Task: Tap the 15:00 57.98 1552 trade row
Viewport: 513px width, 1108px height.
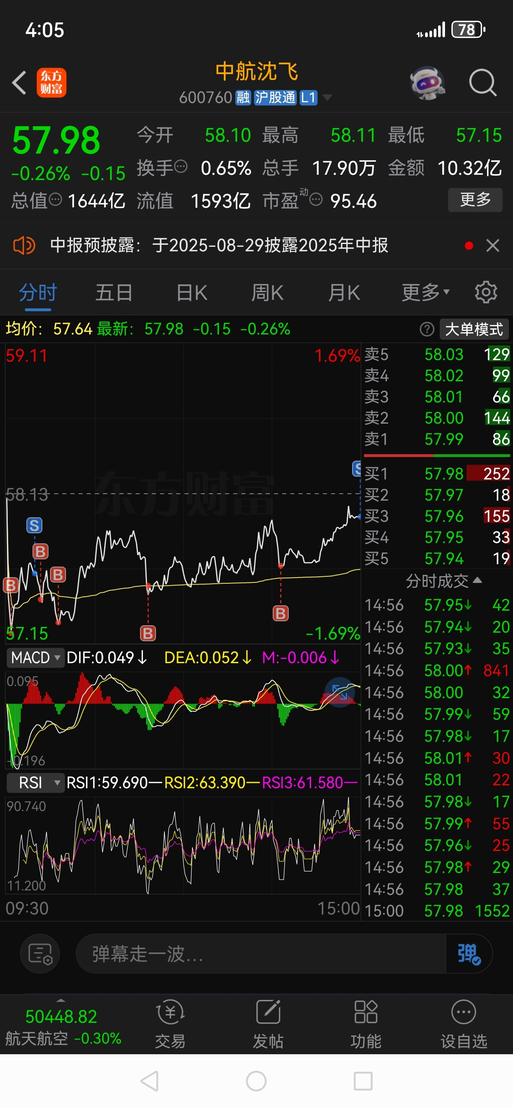Action: (x=437, y=911)
